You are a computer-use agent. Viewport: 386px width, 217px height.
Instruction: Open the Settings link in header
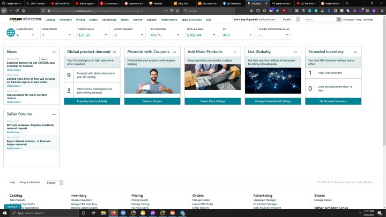point(368,20)
